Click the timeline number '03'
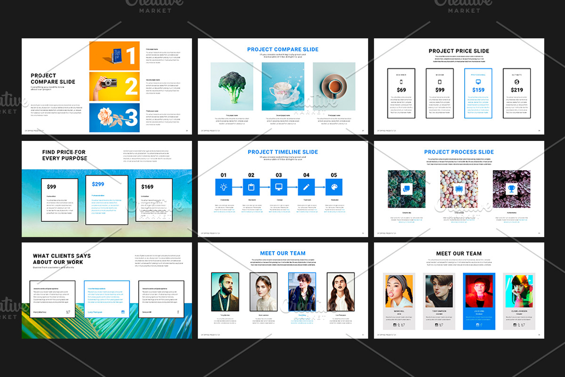 tap(279, 175)
